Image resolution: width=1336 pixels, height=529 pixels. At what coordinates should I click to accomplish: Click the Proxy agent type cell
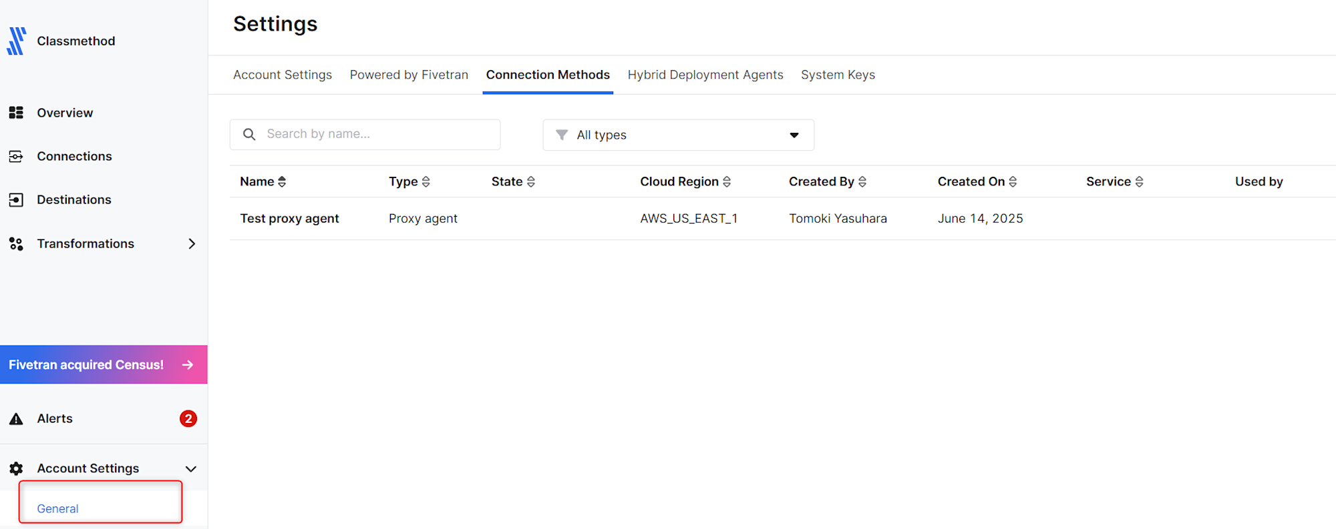point(423,218)
